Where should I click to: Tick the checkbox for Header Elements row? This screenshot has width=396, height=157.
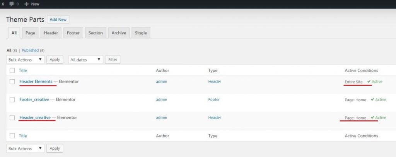click(x=12, y=82)
